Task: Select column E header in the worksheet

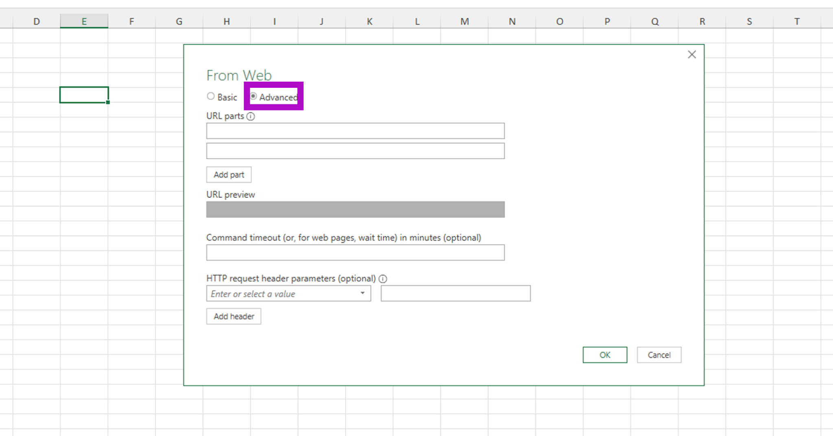Action: 84,21
